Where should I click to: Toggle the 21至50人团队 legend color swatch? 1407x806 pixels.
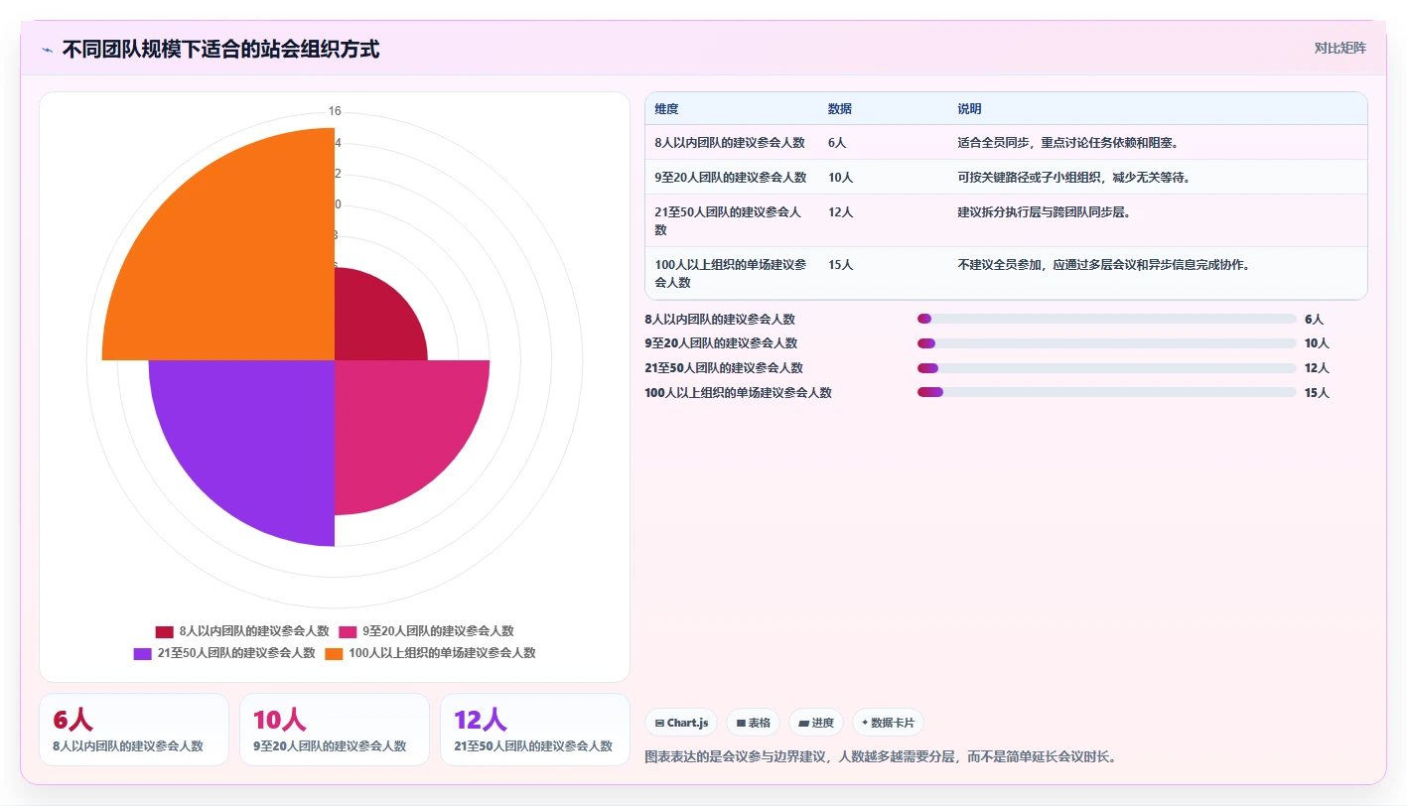(143, 653)
